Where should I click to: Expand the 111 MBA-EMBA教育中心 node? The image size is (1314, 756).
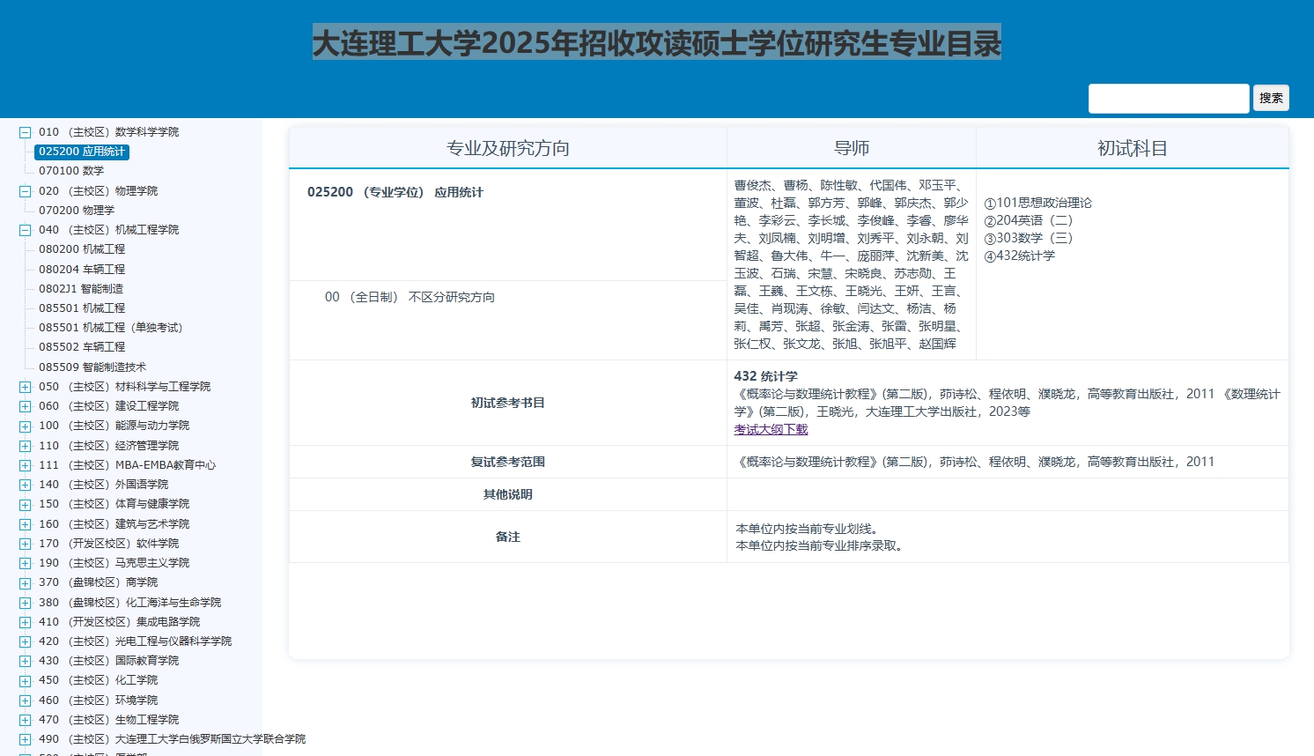[26, 465]
